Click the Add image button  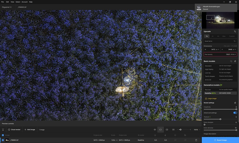30,130
